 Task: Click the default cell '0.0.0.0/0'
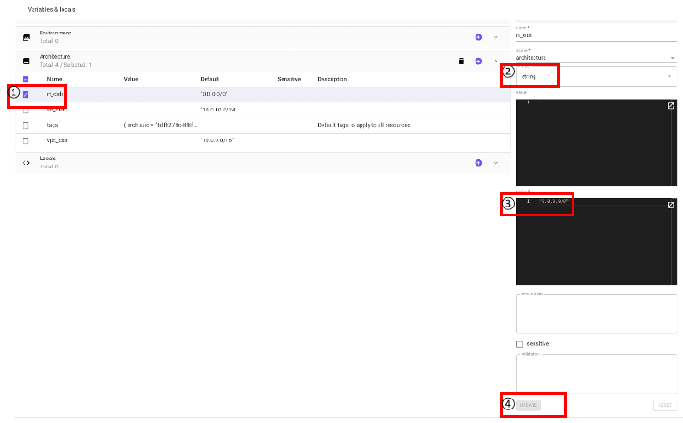(214, 94)
